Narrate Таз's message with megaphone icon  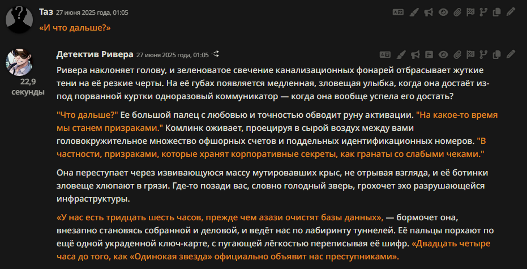point(428,12)
